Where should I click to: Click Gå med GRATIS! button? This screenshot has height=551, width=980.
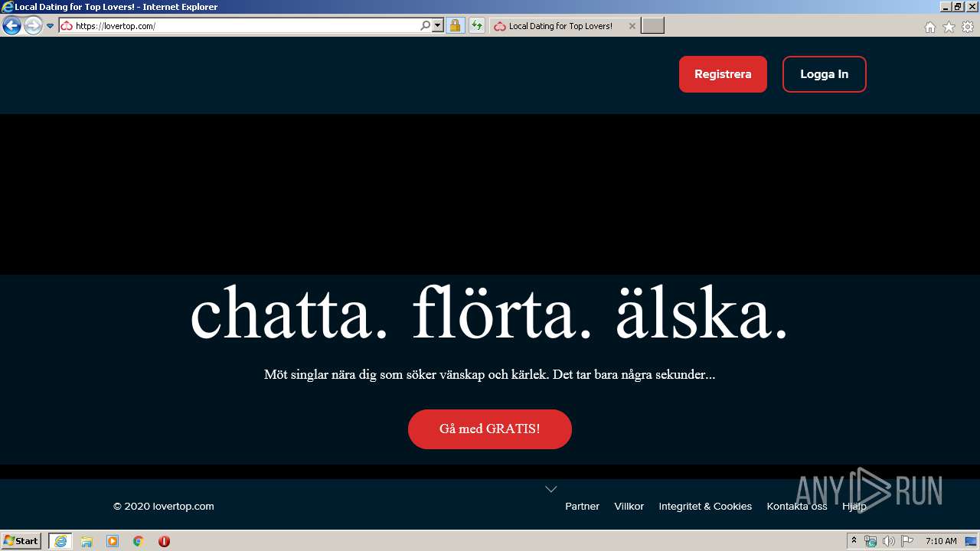[490, 429]
